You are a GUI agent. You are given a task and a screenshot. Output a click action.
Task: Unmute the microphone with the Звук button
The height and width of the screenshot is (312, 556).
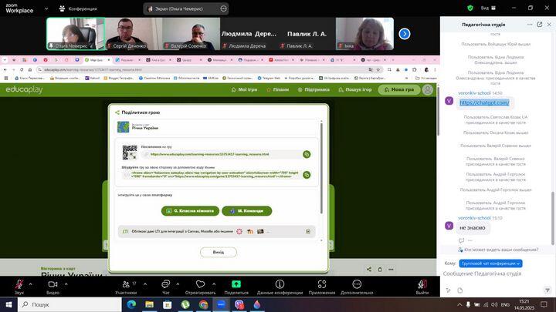click(19, 284)
